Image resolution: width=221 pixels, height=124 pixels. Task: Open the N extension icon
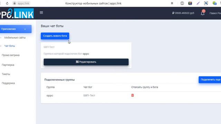(206, 3)
